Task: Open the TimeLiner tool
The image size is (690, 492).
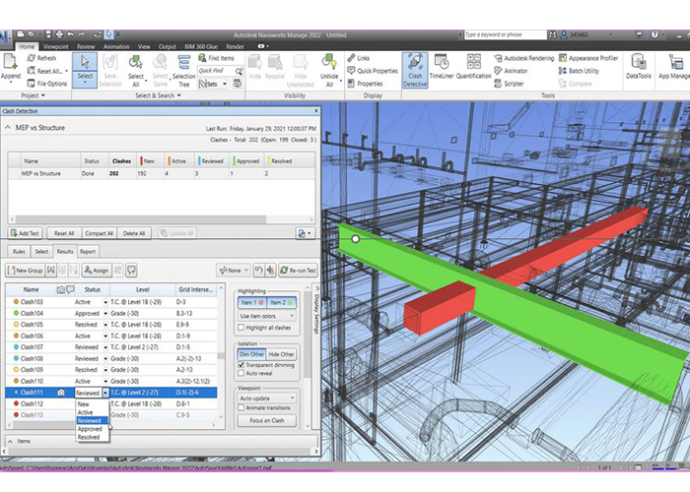Action: coord(442,67)
